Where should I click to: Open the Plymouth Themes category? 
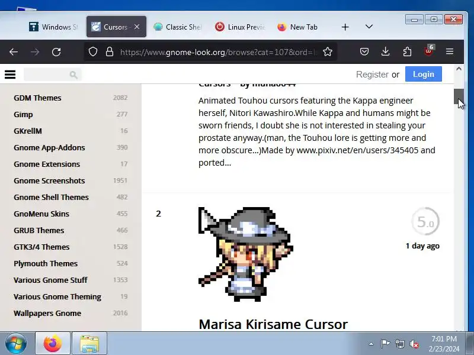(x=46, y=263)
